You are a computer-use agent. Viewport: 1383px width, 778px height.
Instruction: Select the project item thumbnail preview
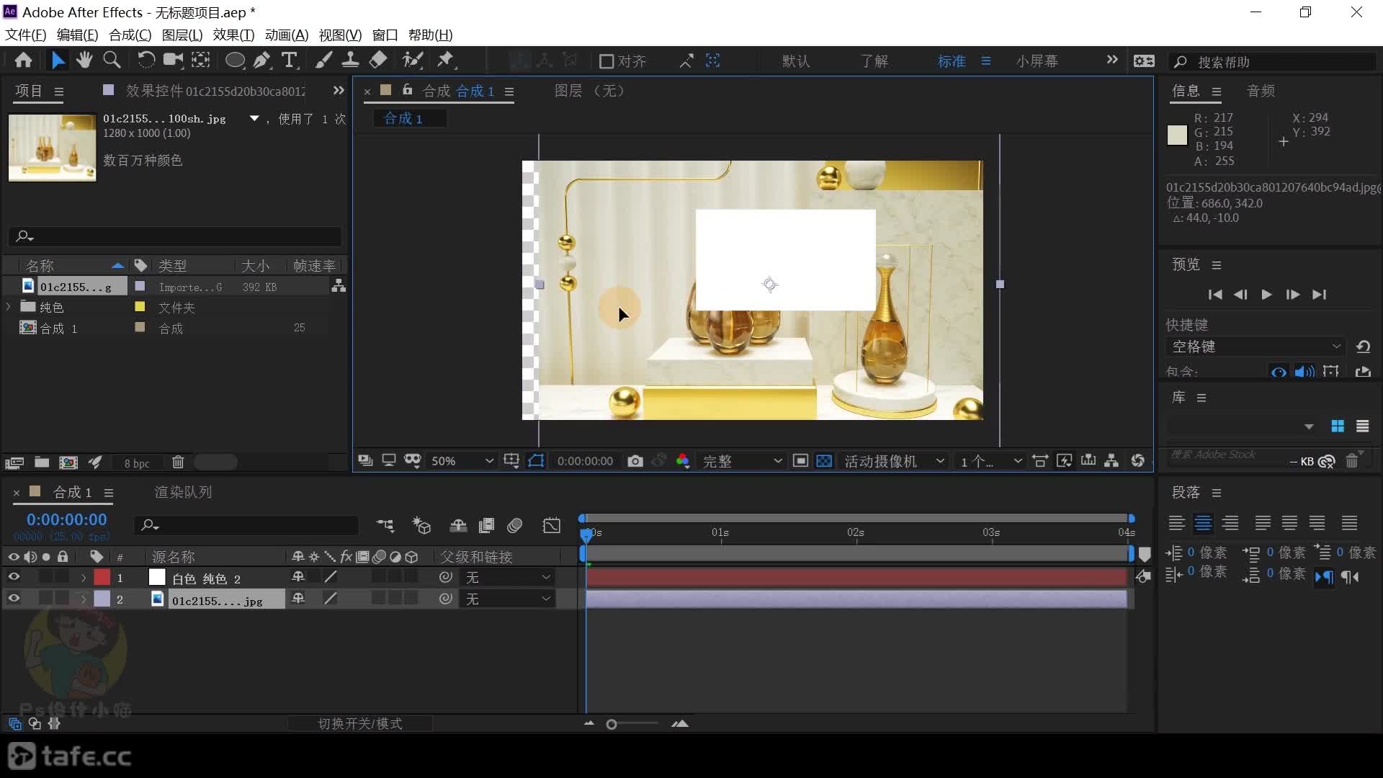click(52, 147)
